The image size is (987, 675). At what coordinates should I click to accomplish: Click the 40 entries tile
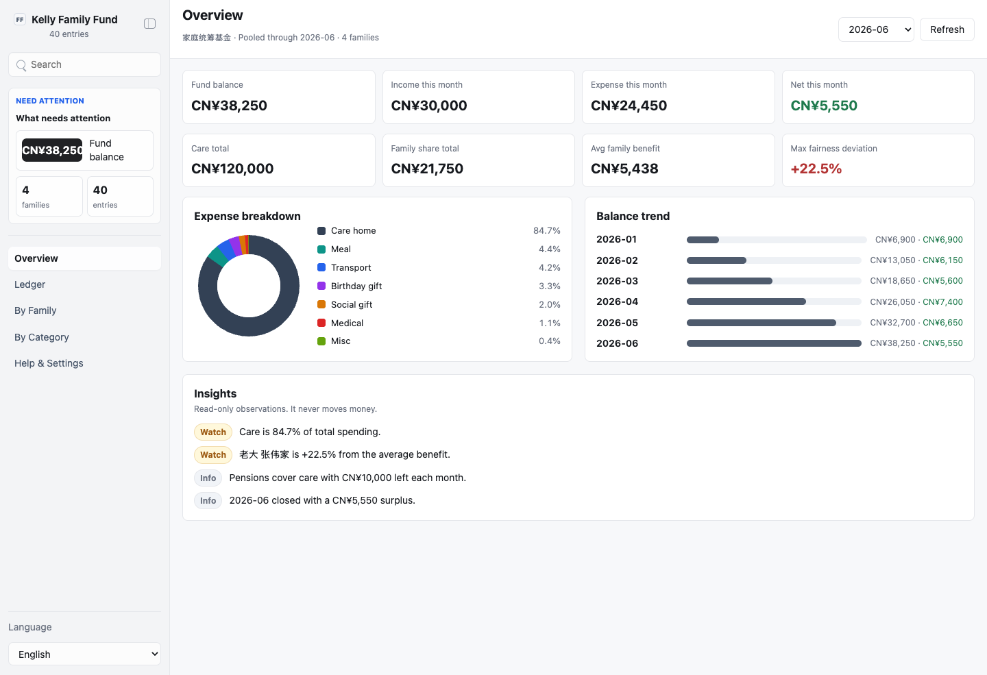(120, 197)
